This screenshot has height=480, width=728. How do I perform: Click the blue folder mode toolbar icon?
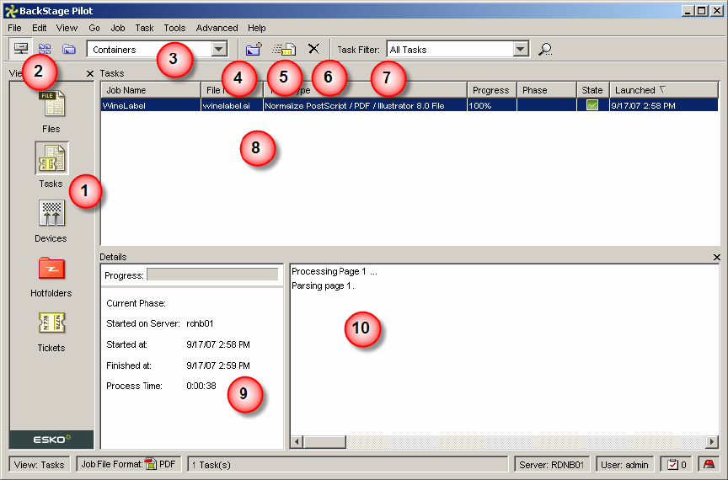click(69, 49)
